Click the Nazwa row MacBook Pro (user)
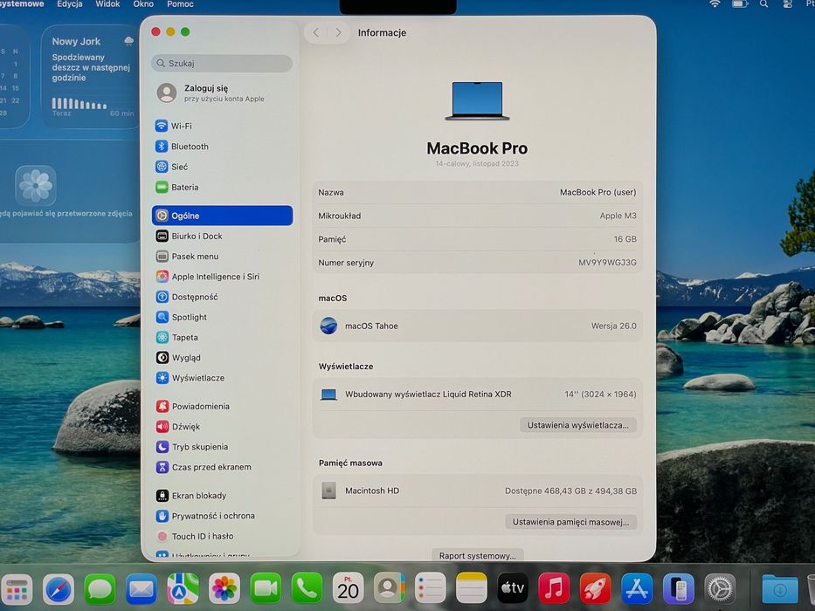This screenshot has width=815, height=611. pos(477,192)
